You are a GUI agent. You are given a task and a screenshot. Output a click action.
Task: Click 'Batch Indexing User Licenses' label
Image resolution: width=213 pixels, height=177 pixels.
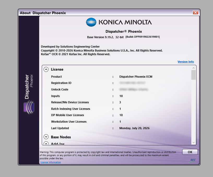[x=71, y=109]
